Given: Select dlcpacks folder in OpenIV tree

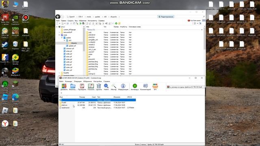Looking at the screenshot, I should [74, 43].
